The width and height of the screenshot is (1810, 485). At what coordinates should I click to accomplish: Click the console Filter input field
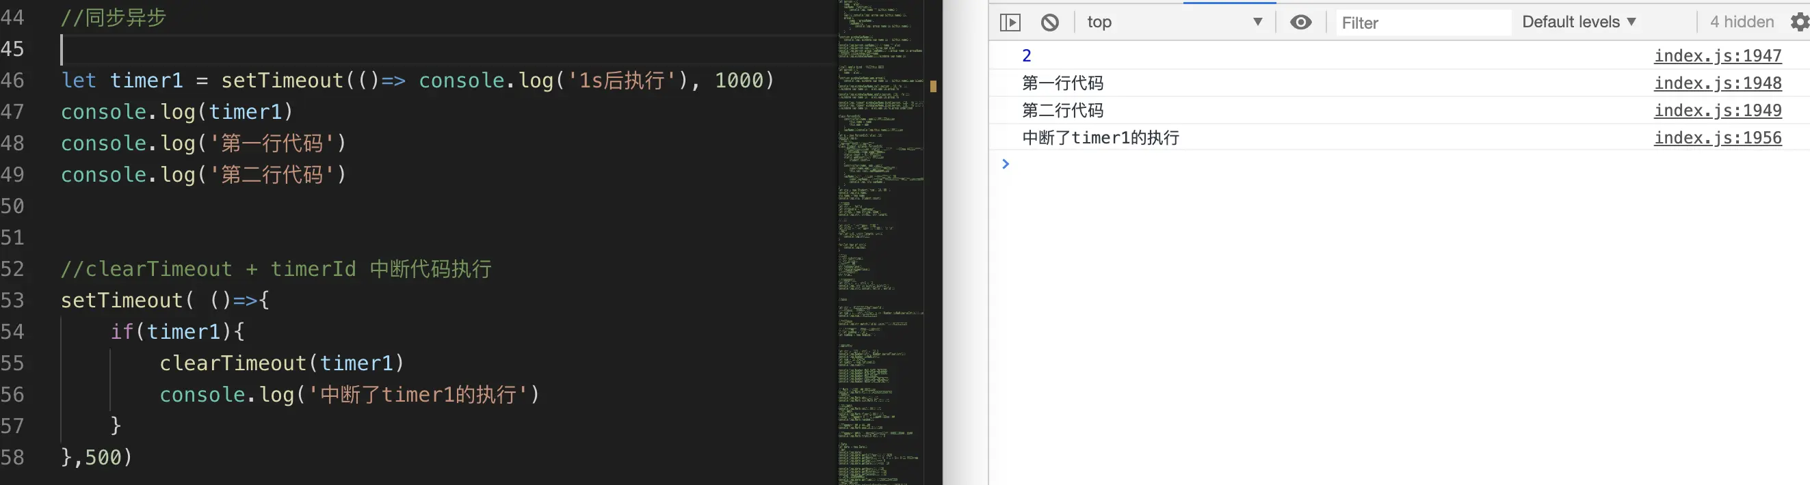1423,23
